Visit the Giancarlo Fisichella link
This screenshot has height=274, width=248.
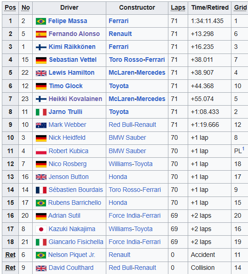(x=76, y=242)
